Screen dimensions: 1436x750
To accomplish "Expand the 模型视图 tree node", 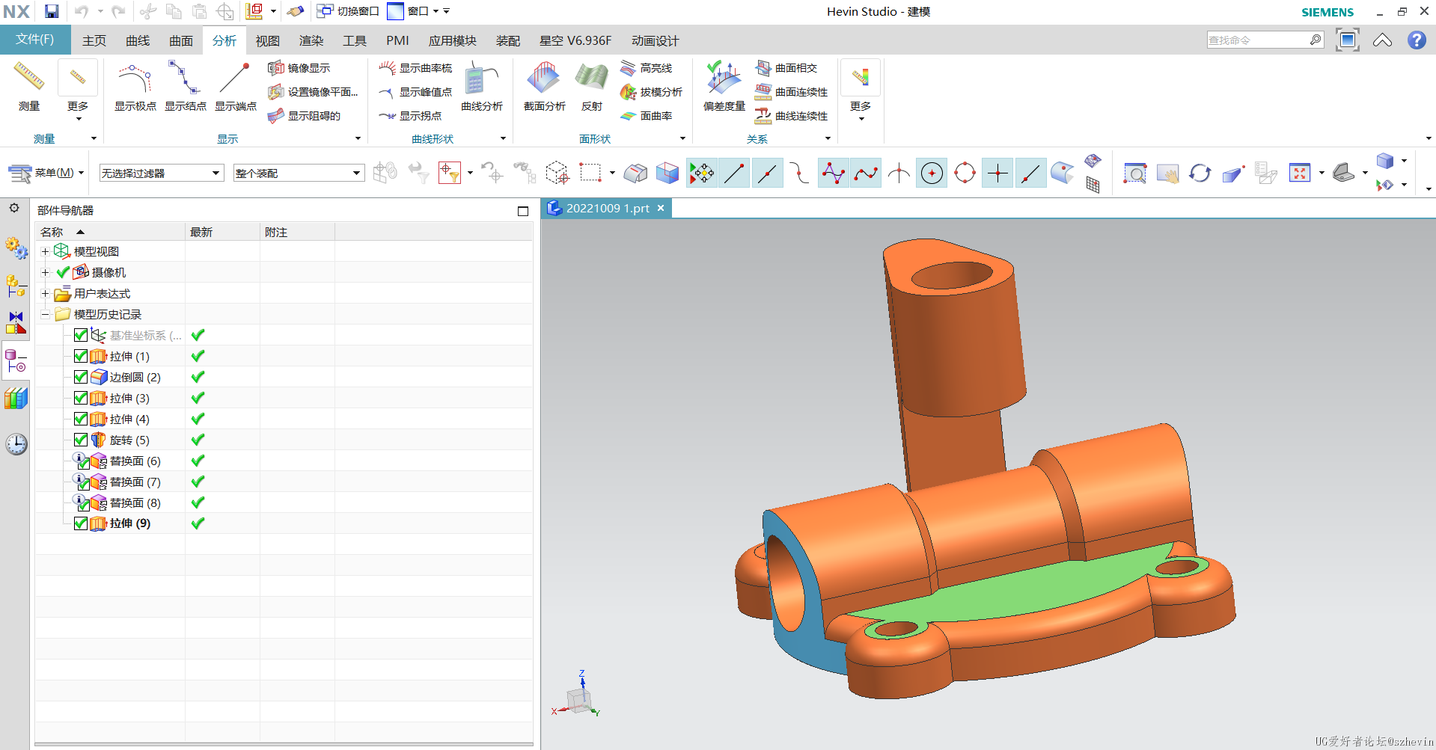I will (x=45, y=251).
